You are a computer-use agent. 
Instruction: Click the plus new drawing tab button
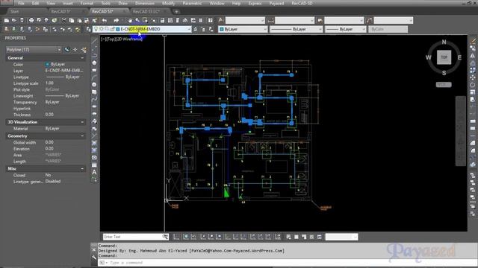pyautogui.click(x=176, y=12)
